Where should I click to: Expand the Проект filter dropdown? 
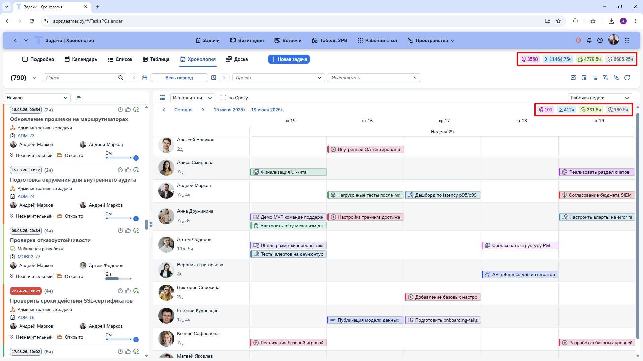(x=279, y=78)
